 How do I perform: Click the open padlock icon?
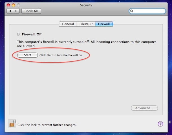[x=12, y=123]
